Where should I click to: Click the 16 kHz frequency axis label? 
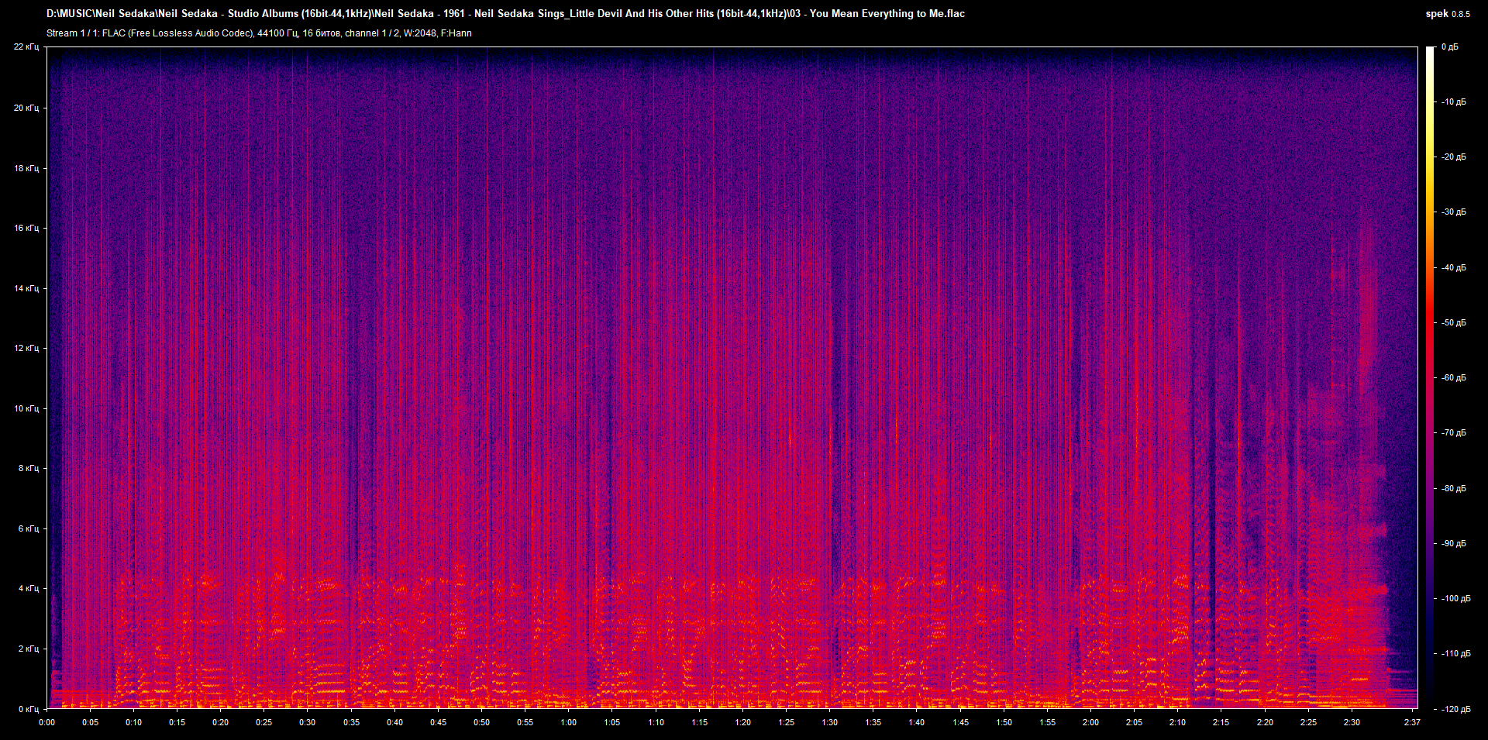(x=26, y=228)
